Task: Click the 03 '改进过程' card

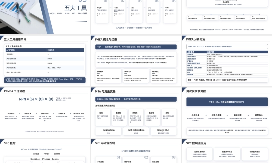Action: coord(163,160)
